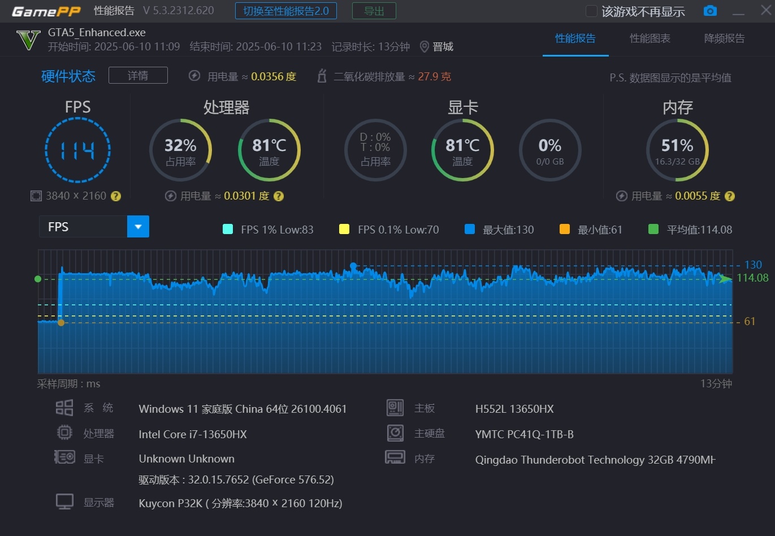
Task: Take a screenshot with the camera icon
Action: [710, 11]
